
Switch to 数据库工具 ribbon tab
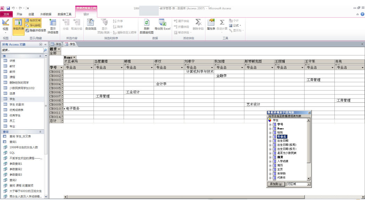tap(64, 14)
